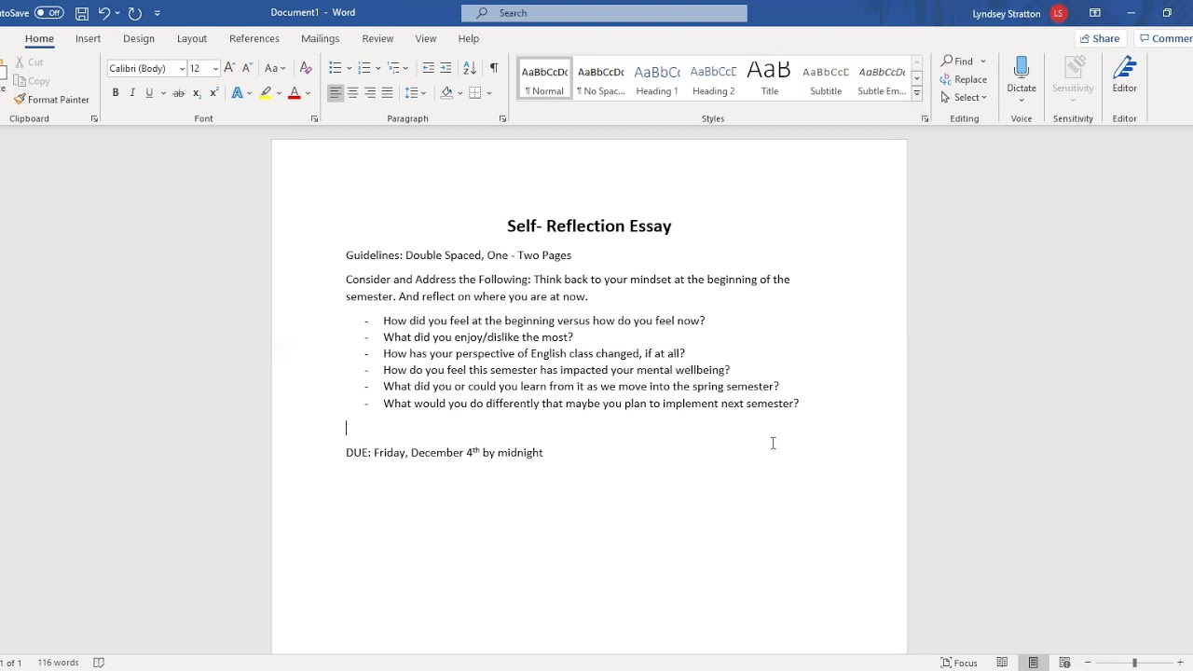Open the Home tab

(39, 39)
